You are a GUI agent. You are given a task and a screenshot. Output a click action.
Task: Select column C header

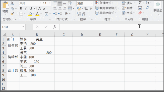pos(64,35)
